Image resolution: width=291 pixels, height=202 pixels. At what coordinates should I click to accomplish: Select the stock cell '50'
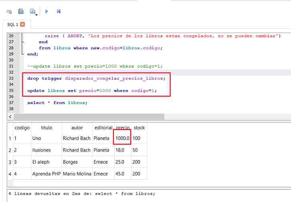click(x=139, y=150)
